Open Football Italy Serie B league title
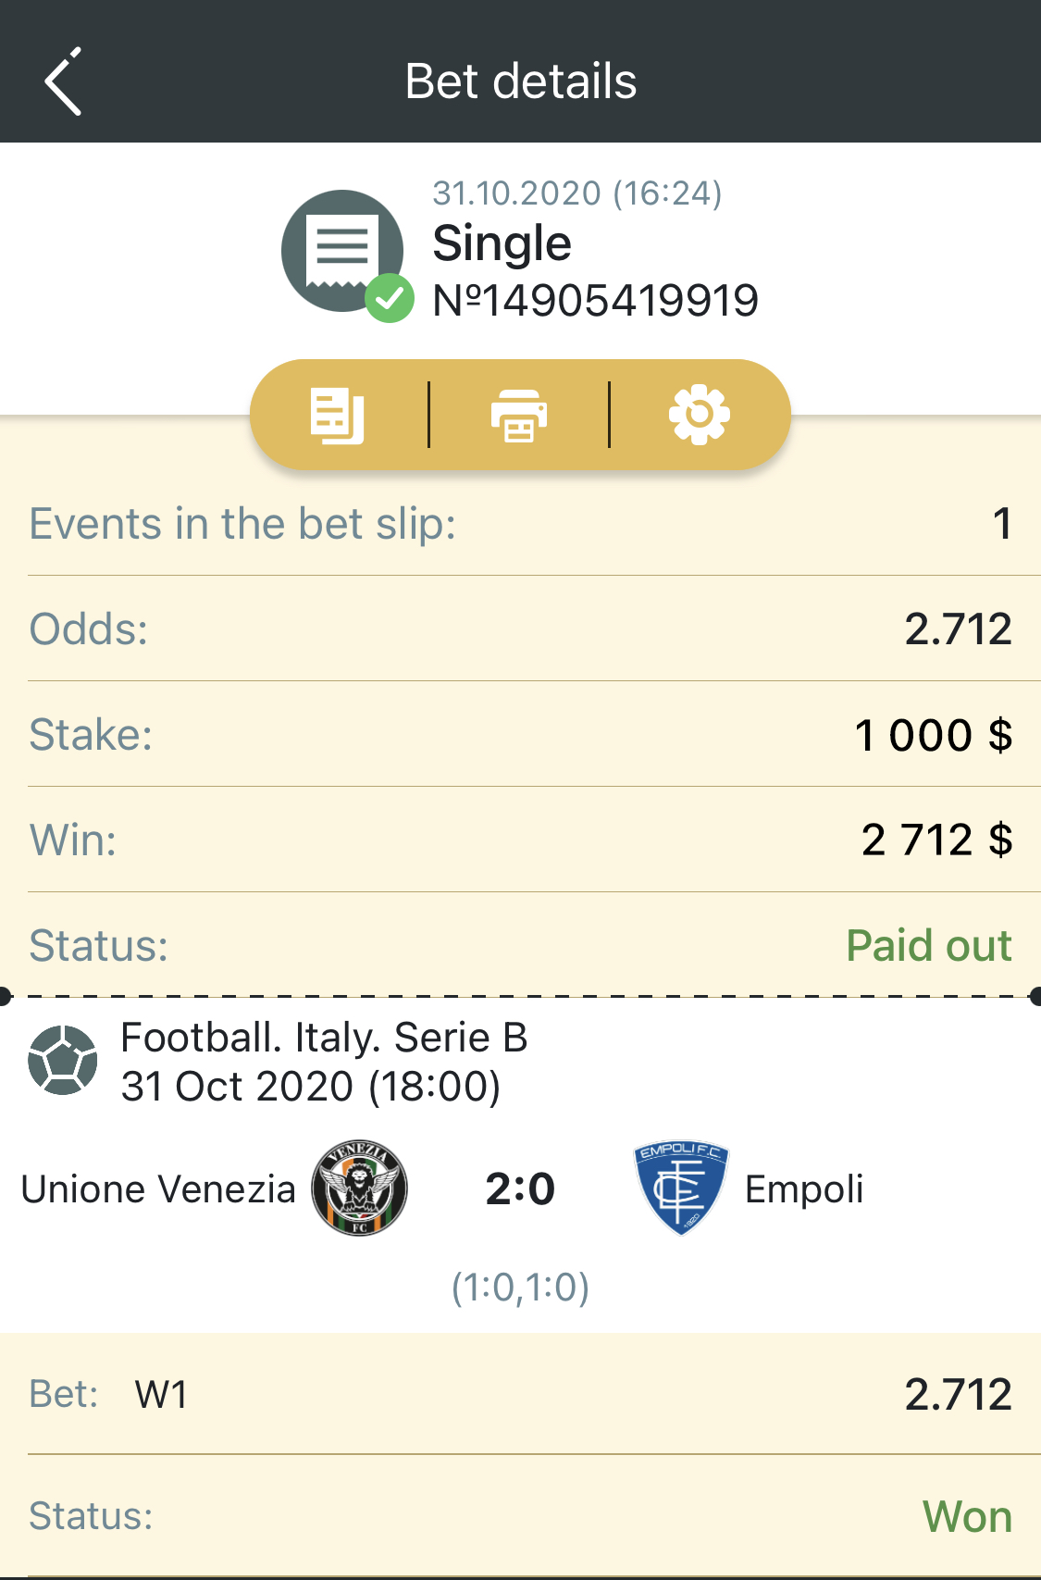This screenshot has height=1580, width=1041. click(324, 1038)
